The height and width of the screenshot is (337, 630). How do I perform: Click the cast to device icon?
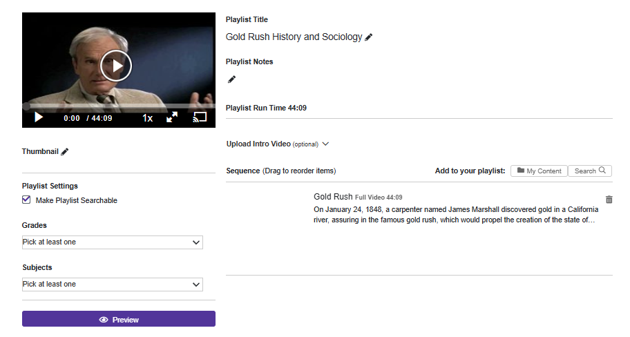tap(200, 117)
